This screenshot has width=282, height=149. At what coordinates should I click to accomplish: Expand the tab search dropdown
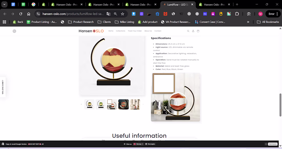tap(4, 5)
